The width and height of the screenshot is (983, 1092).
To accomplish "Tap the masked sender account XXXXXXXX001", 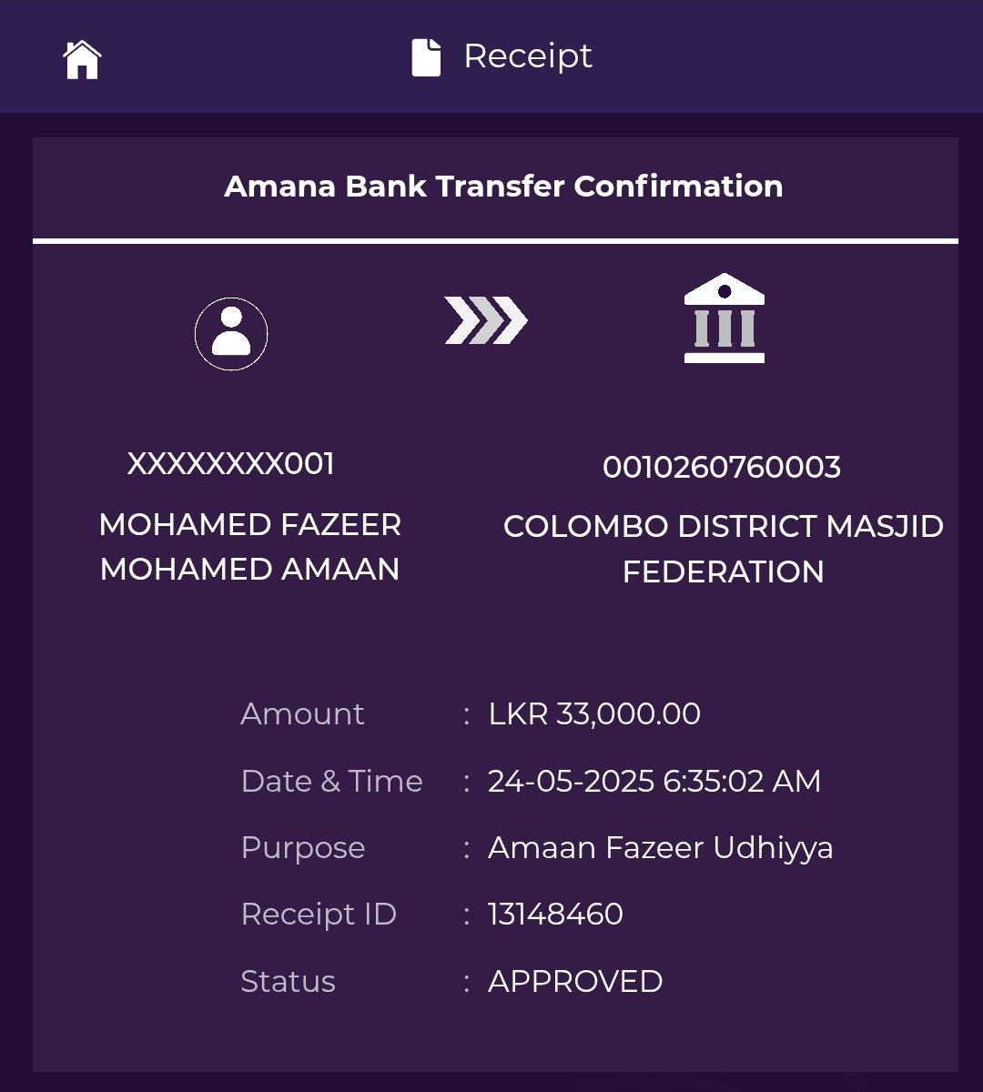I will [231, 464].
